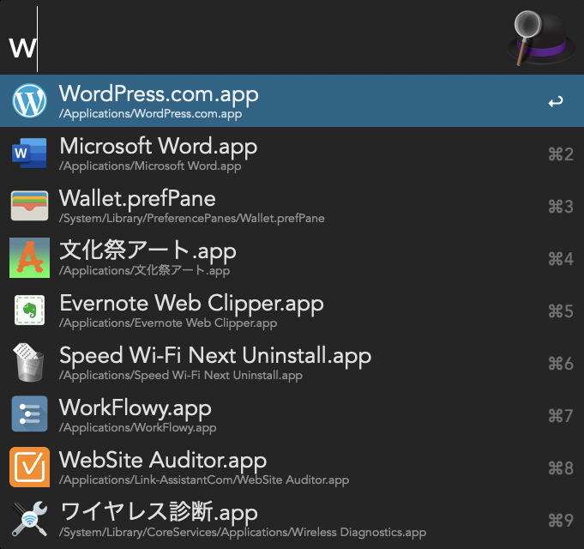Click path '/Applications/Microsoft Word.app'
Screen dimensions: 584x549
(x=150, y=166)
